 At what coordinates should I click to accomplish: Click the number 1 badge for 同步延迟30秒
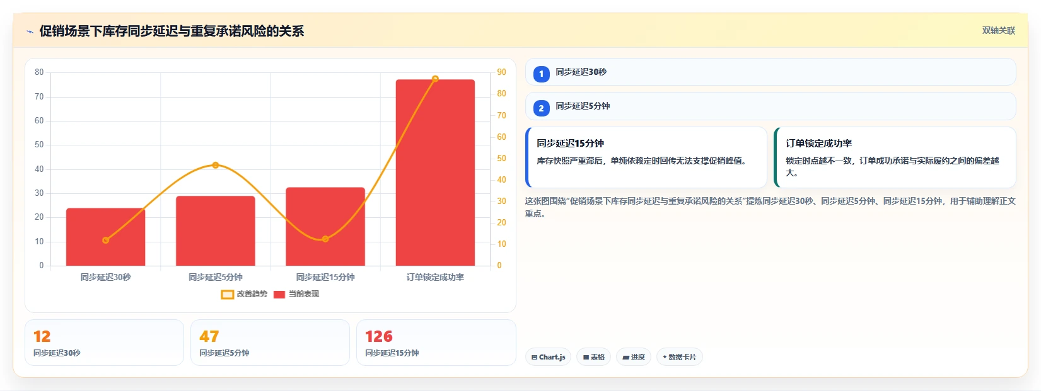tap(541, 74)
